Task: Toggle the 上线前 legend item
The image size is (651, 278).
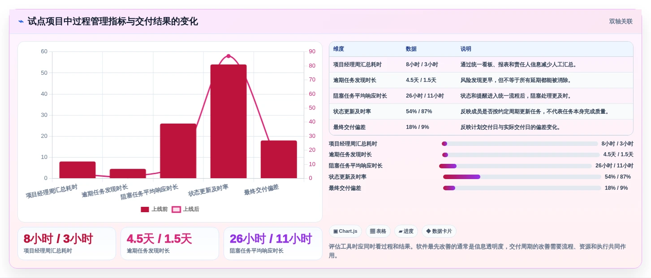Action: 154,209
